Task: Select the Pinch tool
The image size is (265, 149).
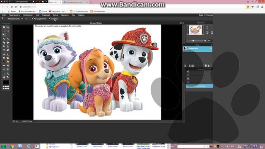Action: (x=7, y=69)
